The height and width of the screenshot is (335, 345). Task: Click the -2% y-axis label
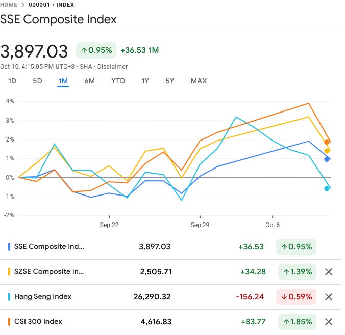tap(9, 215)
